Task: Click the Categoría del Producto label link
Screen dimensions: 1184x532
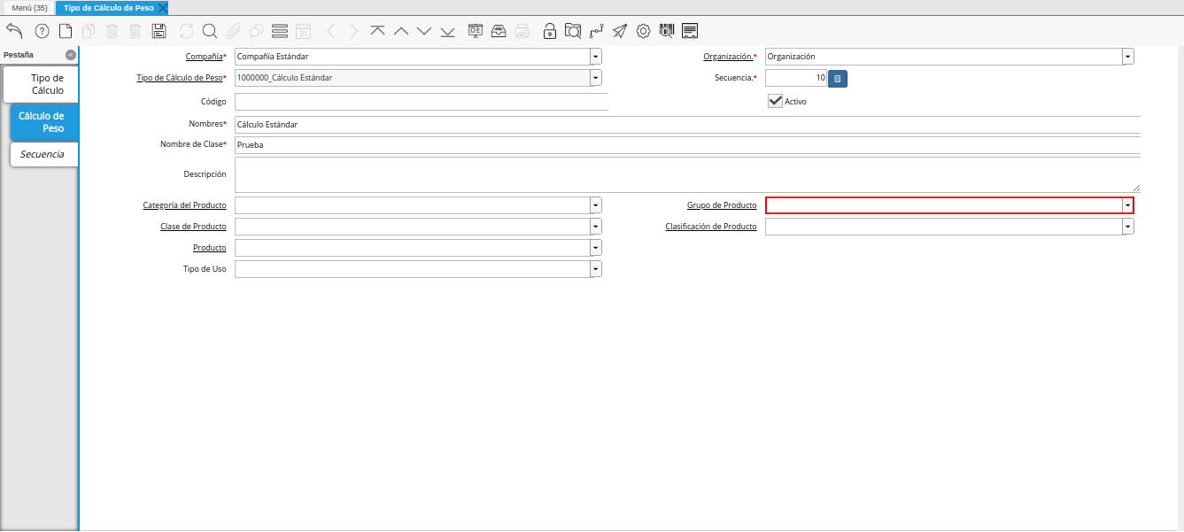Action: [x=184, y=205]
